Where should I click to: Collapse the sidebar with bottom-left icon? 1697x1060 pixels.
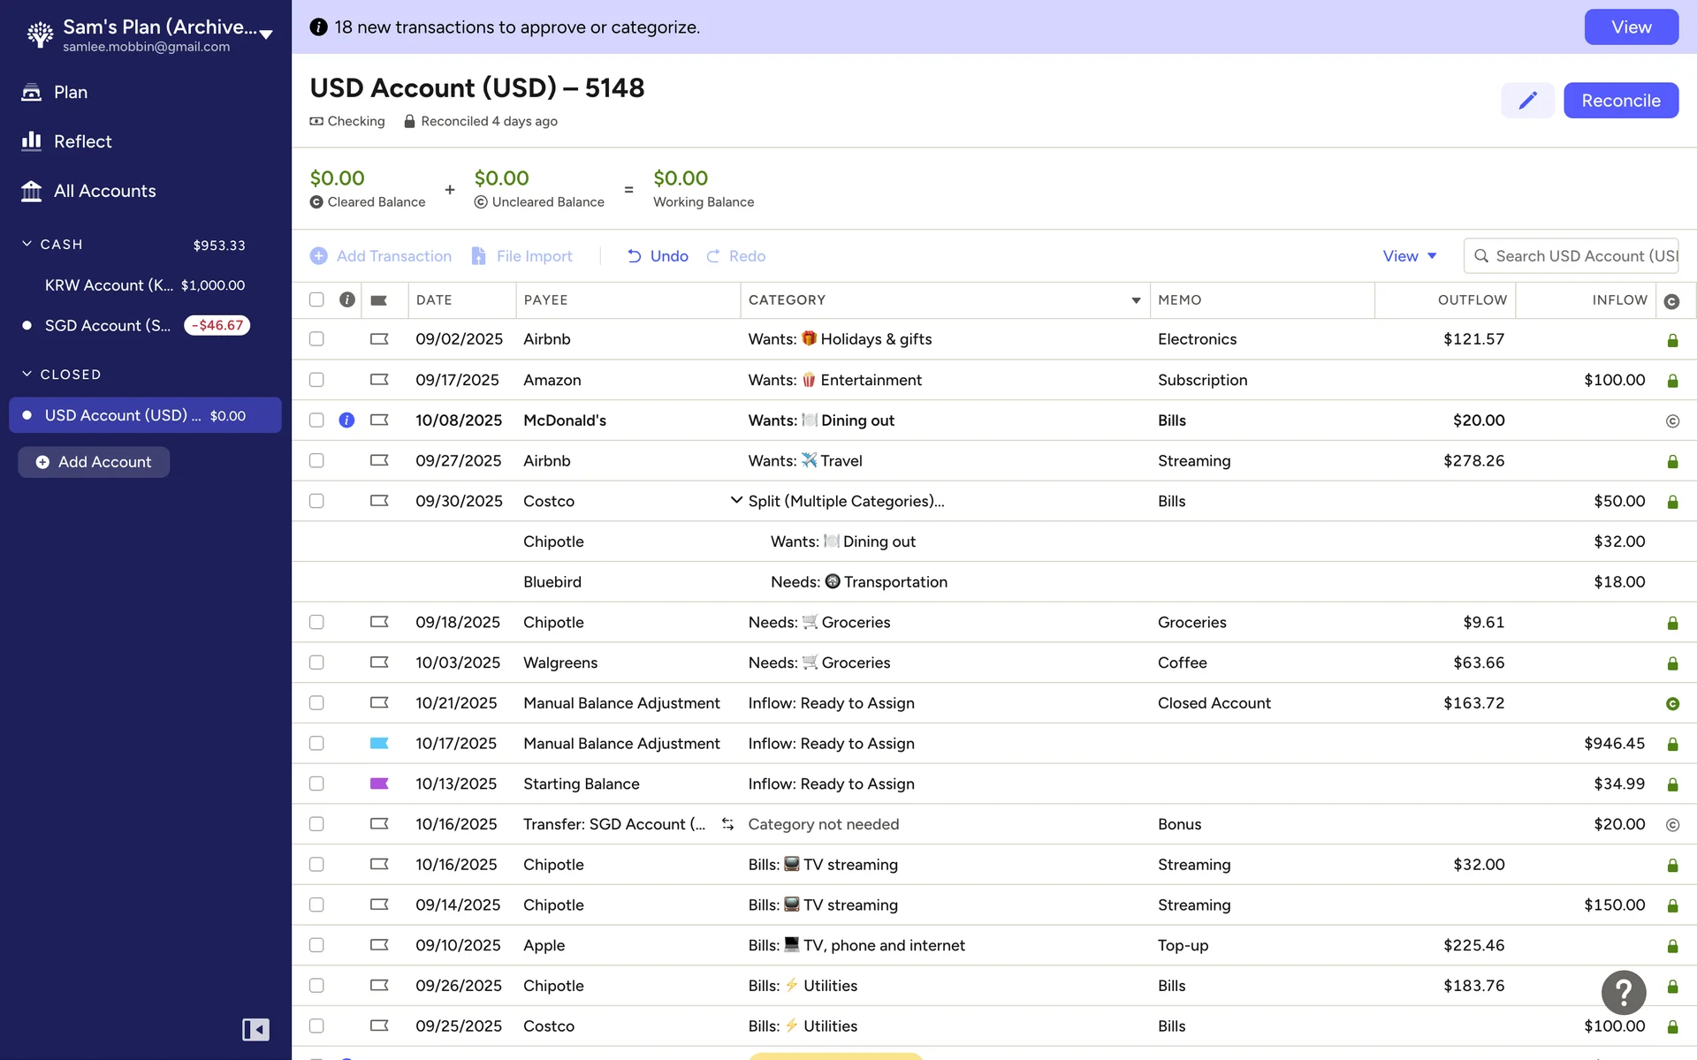[255, 1030]
